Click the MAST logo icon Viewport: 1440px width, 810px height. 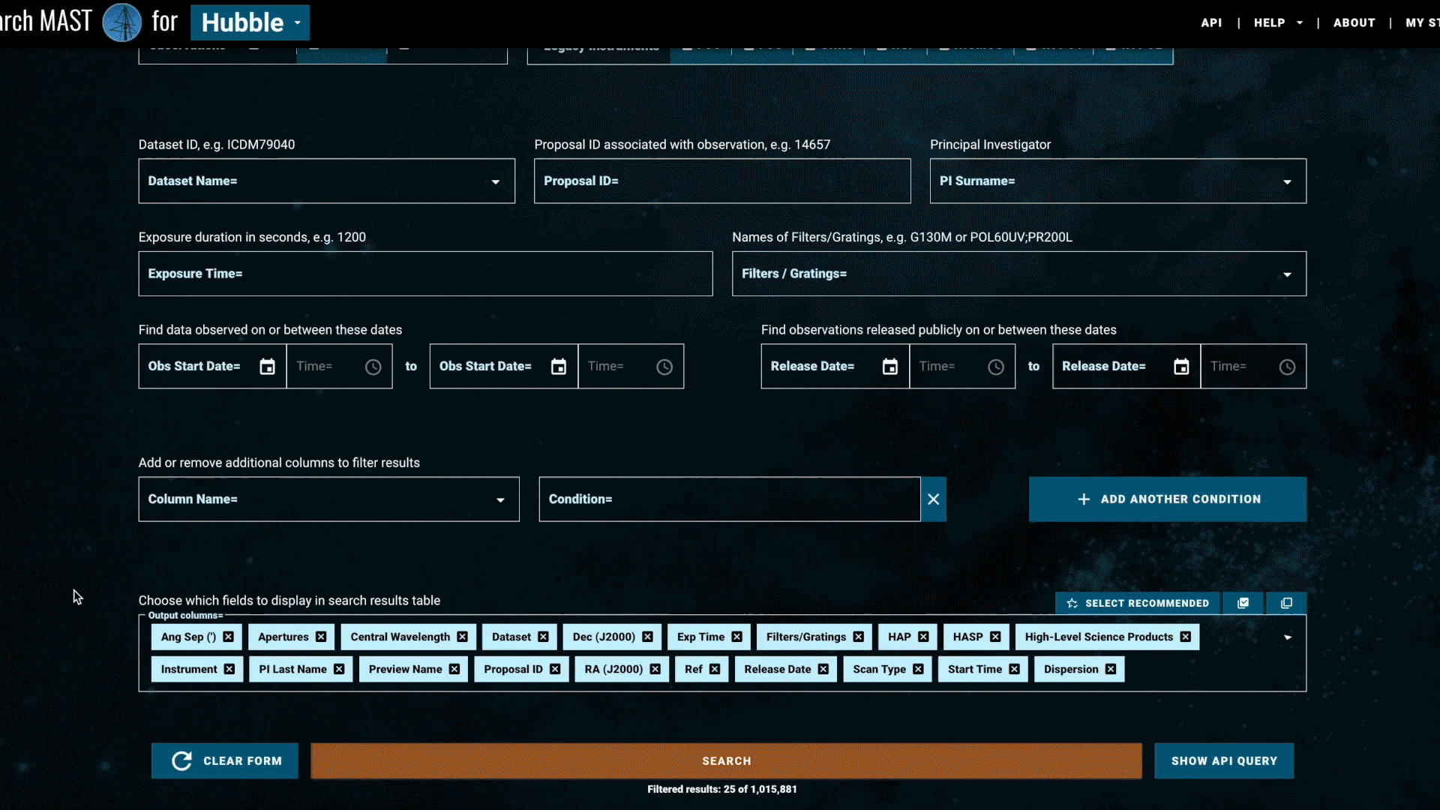(x=121, y=22)
